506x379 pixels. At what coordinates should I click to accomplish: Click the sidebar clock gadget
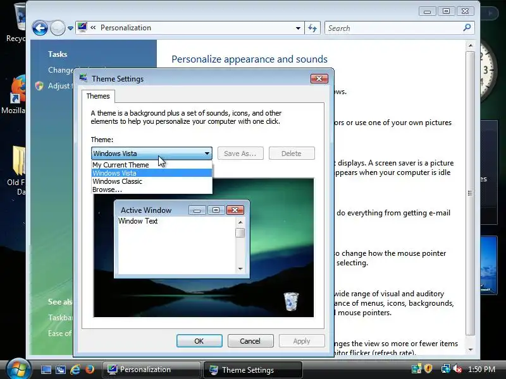pos(487,69)
